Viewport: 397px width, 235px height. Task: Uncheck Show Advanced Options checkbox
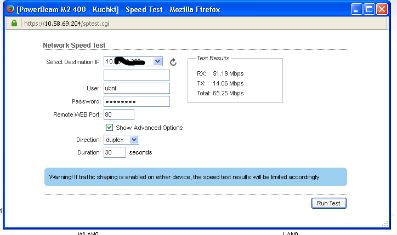[109, 127]
